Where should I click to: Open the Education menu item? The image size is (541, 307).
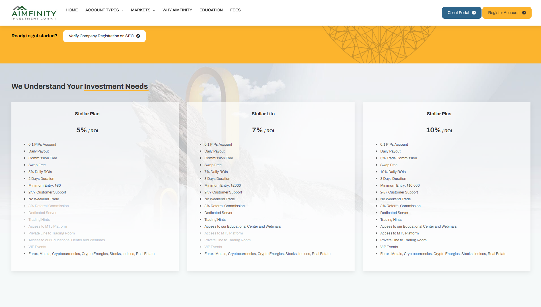point(211,10)
